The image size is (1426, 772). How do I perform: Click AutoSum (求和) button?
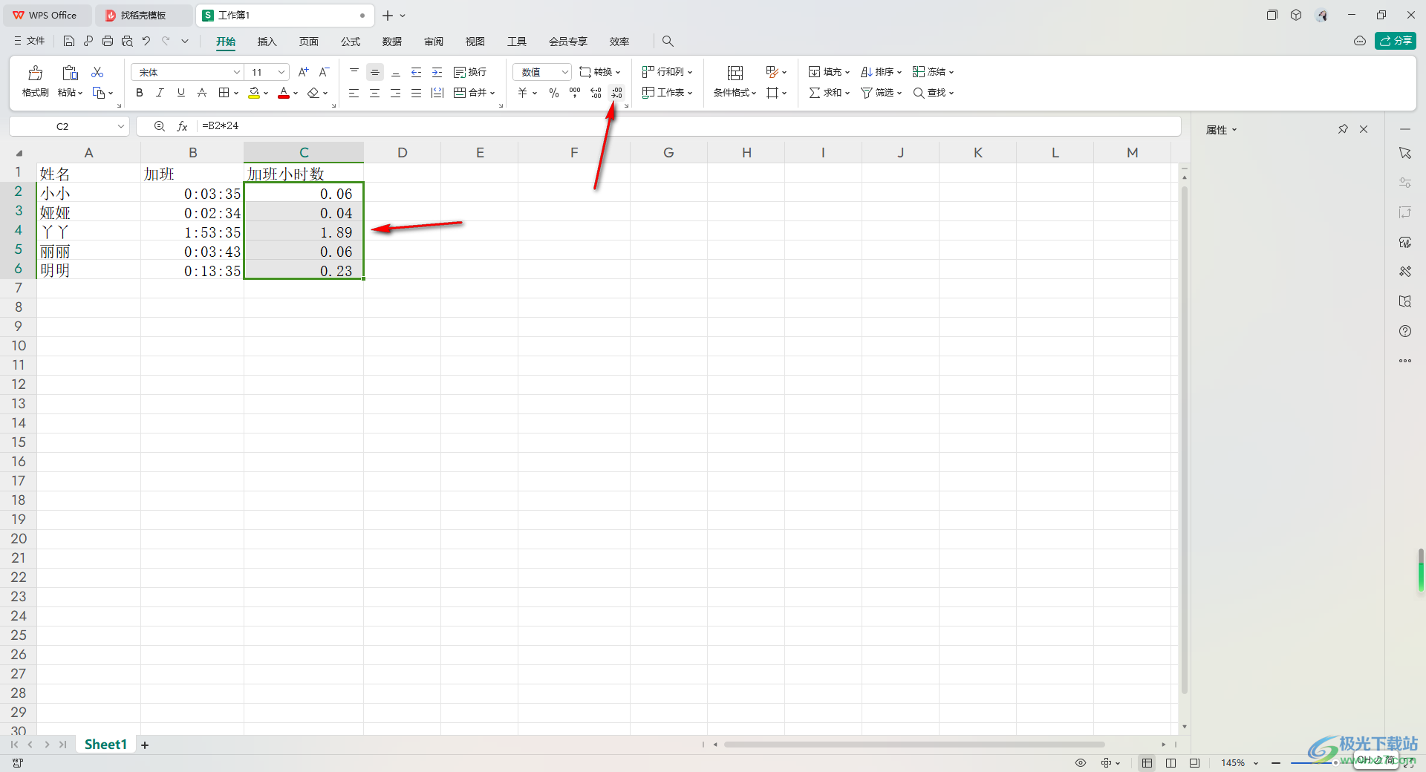829,93
